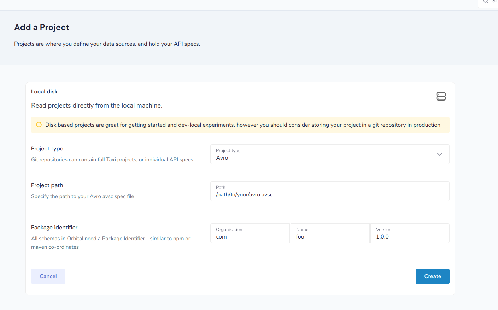
Task: Click the Add a Project heading
Action: click(42, 27)
